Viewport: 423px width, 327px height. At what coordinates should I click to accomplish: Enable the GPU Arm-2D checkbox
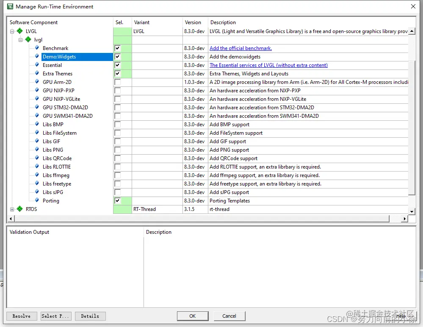(117, 82)
